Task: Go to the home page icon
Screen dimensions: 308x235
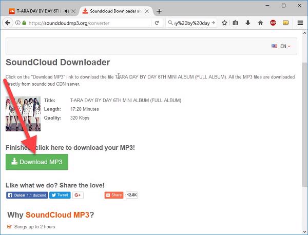Action: point(260,23)
